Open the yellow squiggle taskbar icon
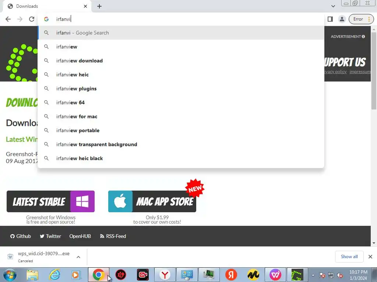 253,275
